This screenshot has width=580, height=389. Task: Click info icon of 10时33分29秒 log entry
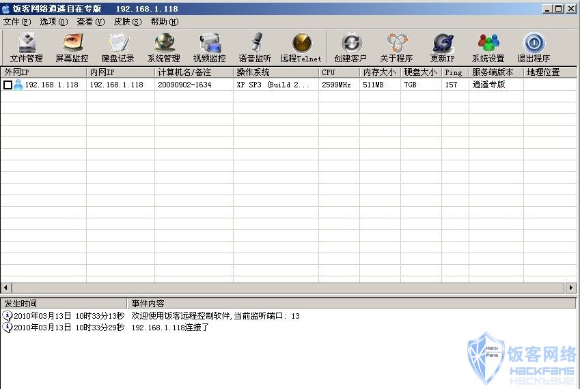pos(7,328)
